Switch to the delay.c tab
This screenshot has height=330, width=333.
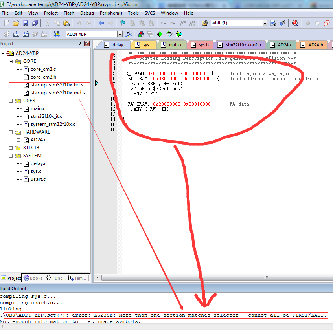click(x=115, y=45)
